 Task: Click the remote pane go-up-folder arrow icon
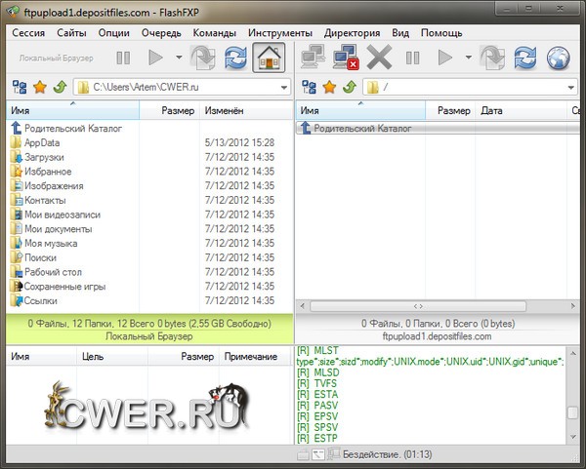pyautogui.click(x=349, y=88)
